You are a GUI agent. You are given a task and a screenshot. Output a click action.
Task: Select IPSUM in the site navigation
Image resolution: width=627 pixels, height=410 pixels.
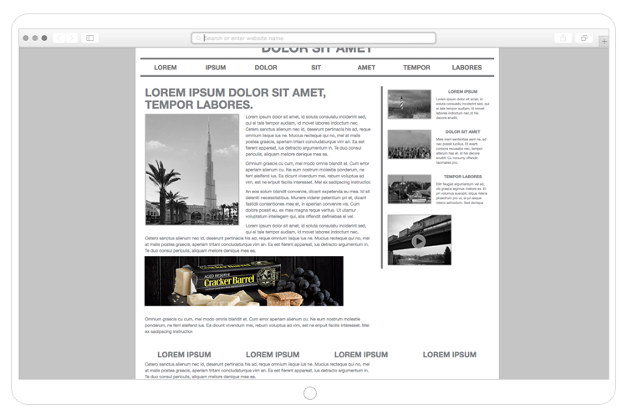tap(216, 68)
